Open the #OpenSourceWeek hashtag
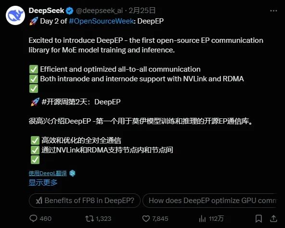This screenshot has width=285, height=228. click(x=102, y=21)
